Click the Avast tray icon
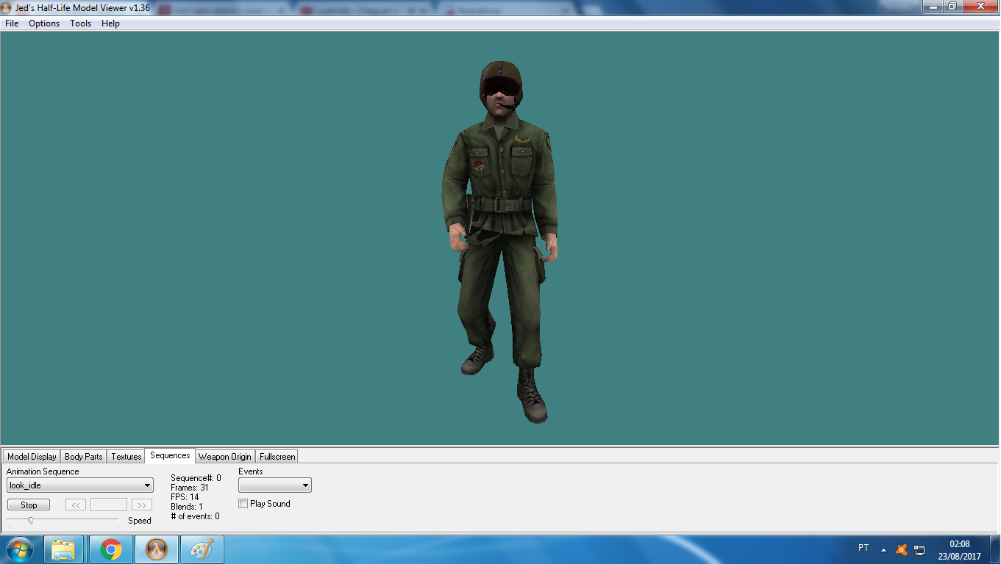 click(x=902, y=549)
